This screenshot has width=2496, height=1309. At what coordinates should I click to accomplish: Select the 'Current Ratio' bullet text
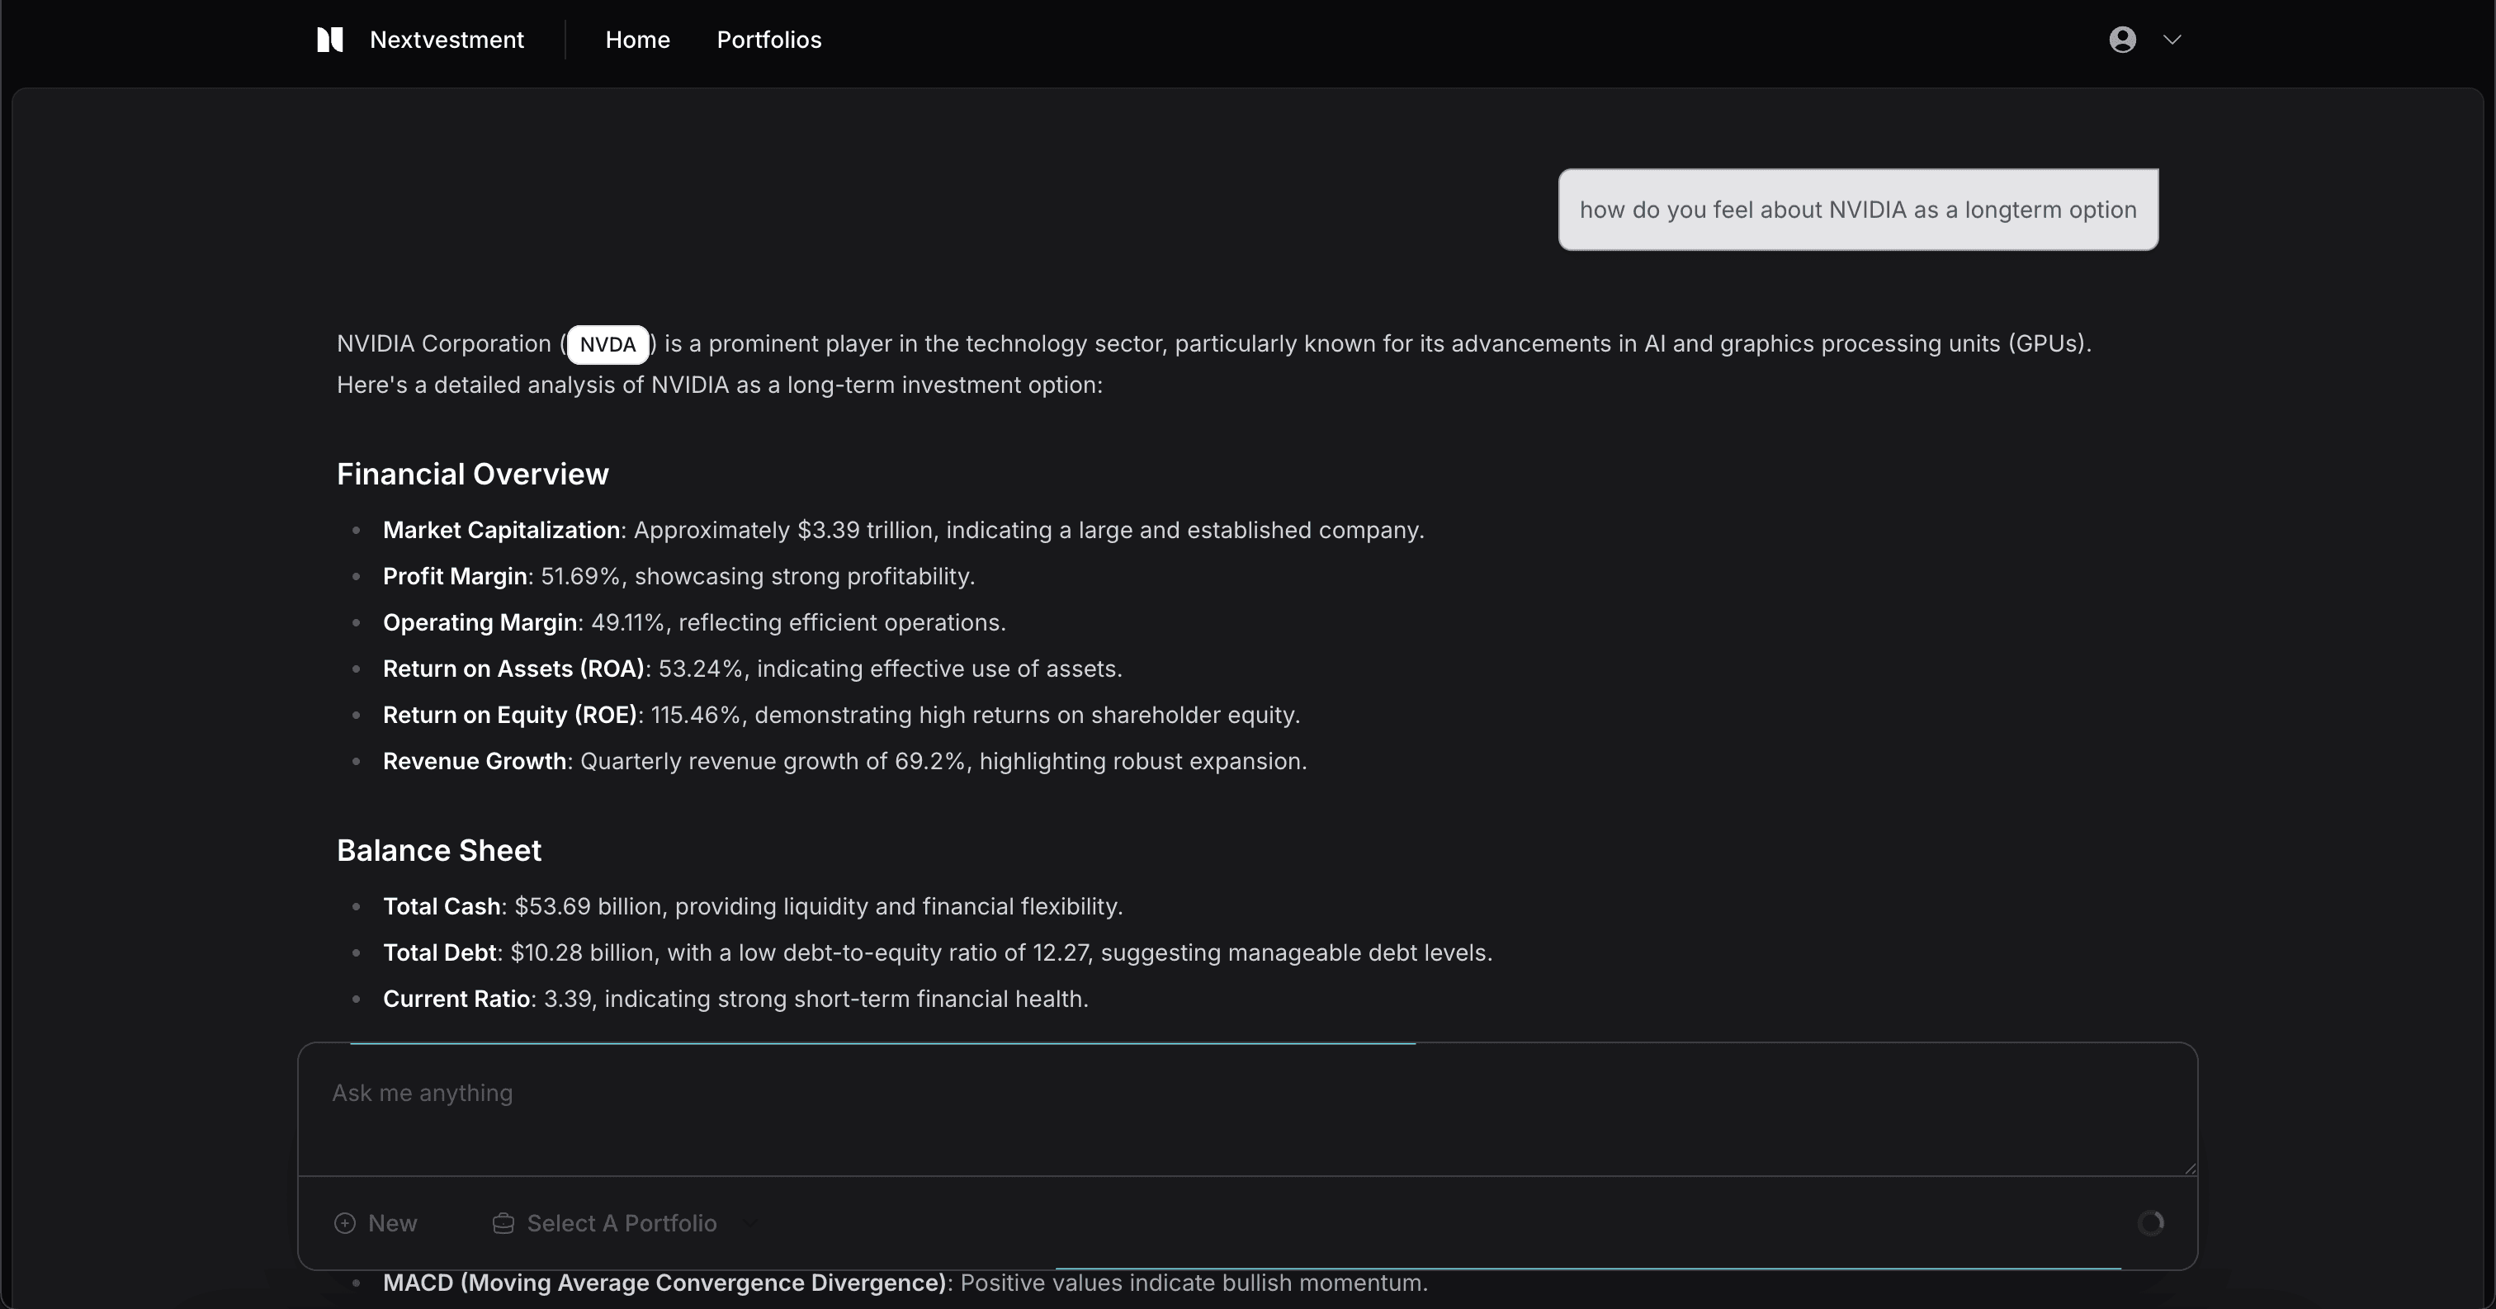click(x=735, y=999)
